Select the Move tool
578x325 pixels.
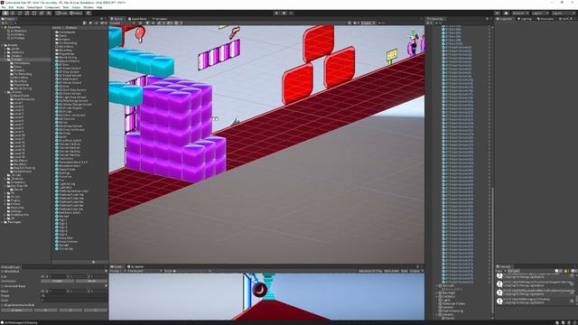coord(13,13)
